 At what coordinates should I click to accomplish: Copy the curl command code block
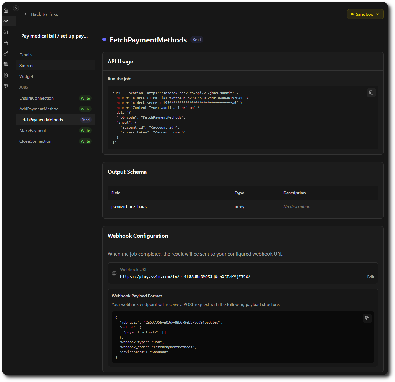[x=371, y=93]
